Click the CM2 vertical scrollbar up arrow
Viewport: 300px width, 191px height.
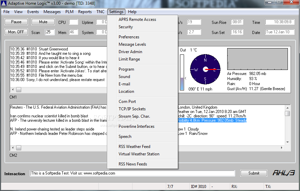(x=288, y=108)
